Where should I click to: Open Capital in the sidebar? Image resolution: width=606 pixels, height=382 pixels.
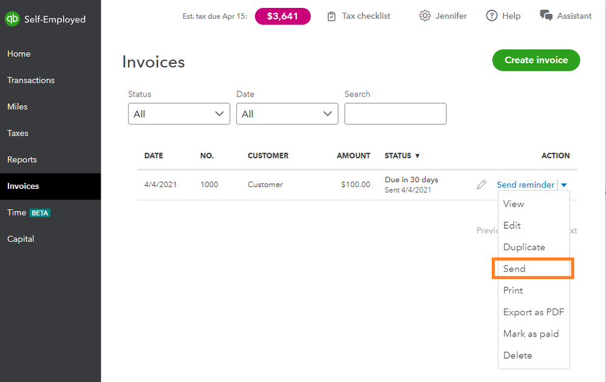50,239
